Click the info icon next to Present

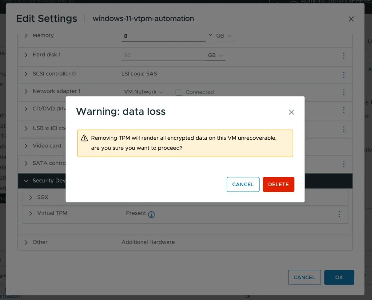coord(151,215)
